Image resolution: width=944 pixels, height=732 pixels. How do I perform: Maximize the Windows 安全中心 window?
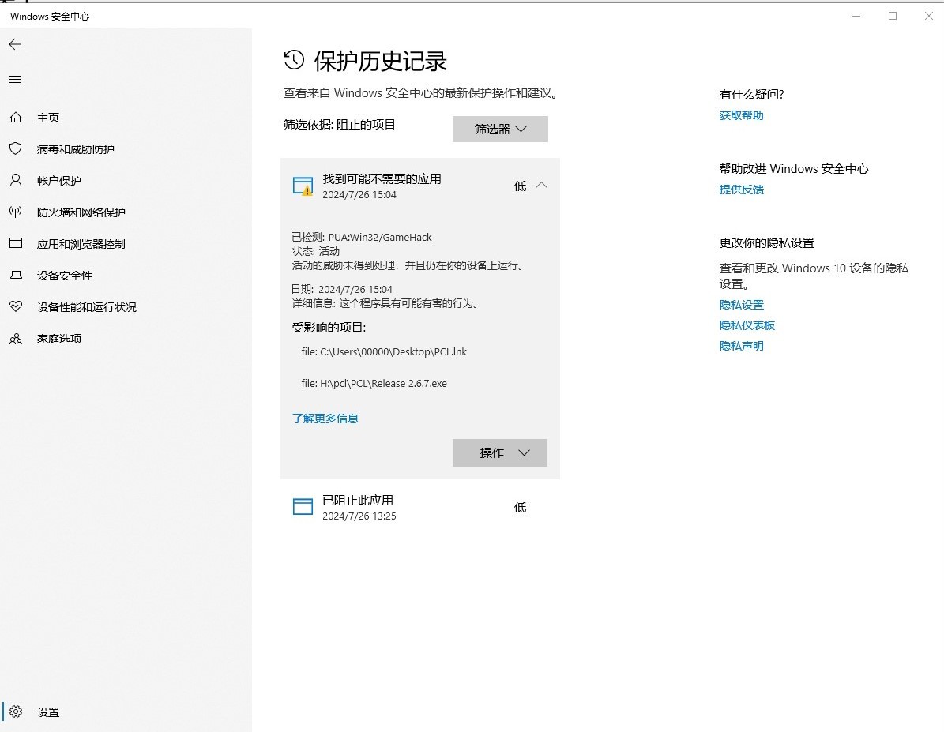(x=893, y=17)
